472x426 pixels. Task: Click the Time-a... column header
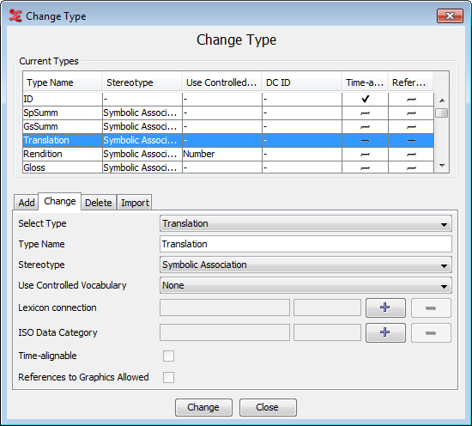point(365,82)
